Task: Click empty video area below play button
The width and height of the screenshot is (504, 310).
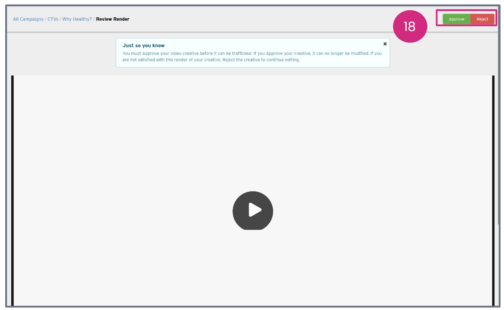Action: (253, 268)
